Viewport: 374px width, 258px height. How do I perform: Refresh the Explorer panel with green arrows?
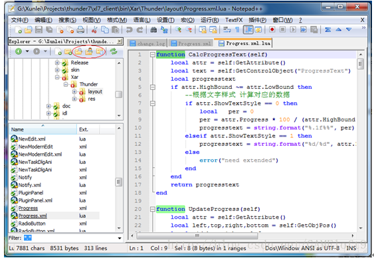114,51
